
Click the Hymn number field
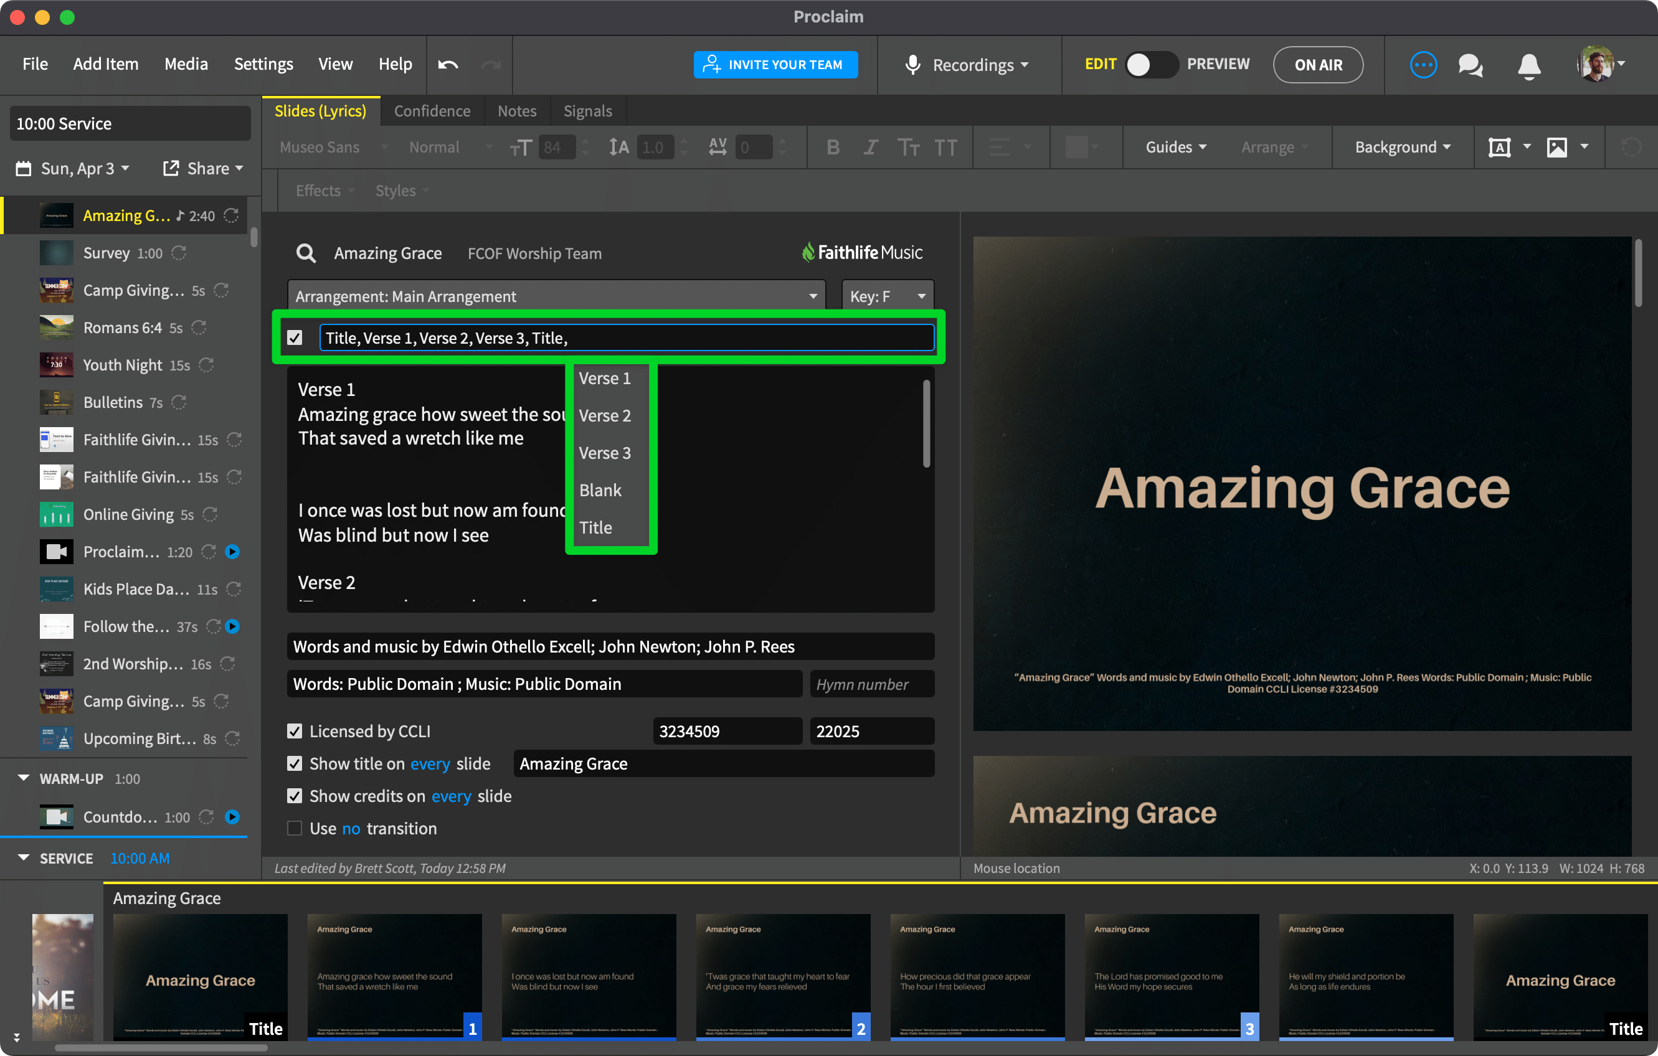point(872,684)
